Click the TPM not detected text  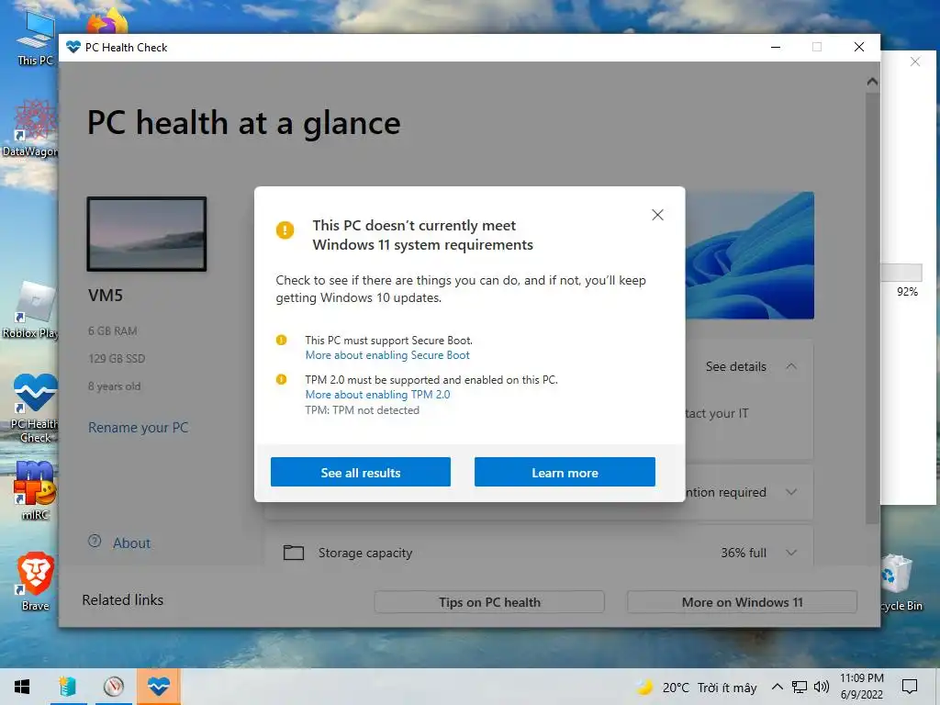click(x=362, y=410)
